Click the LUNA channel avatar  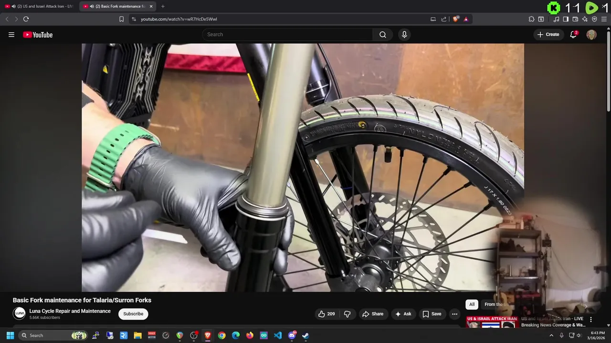[x=20, y=313]
